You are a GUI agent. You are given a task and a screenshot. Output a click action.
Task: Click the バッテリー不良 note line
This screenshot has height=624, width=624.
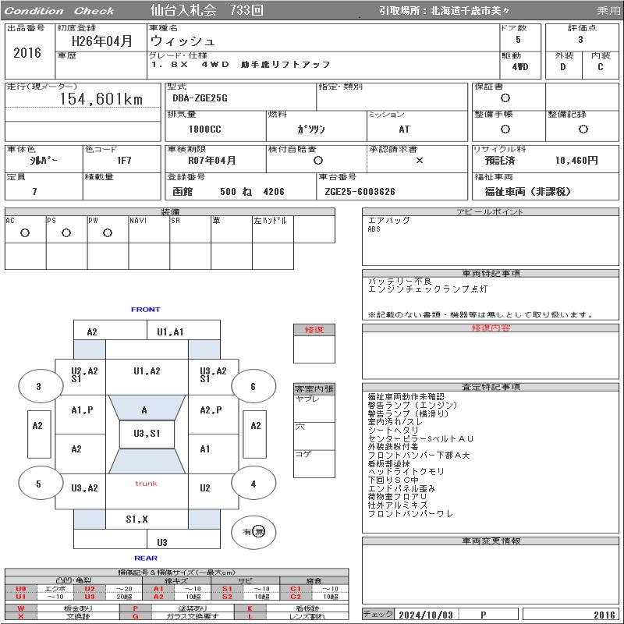[399, 282]
